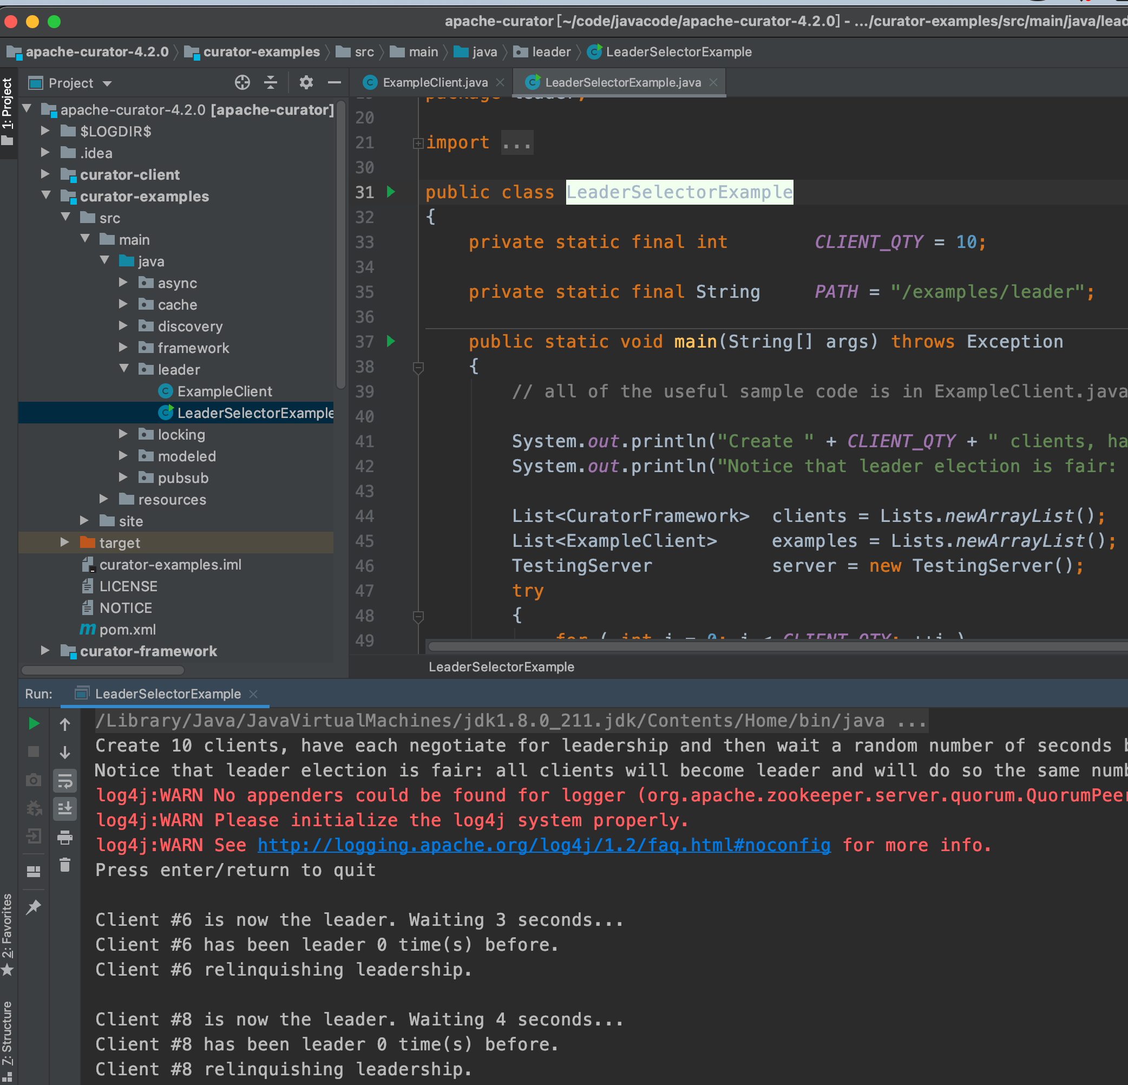The height and width of the screenshot is (1085, 1128).
Task: Clear console with the trash icon
Action: click(x=65, y=865)
